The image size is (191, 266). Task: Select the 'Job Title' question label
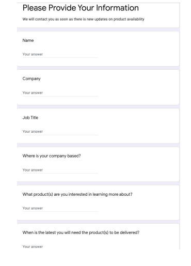30,118
